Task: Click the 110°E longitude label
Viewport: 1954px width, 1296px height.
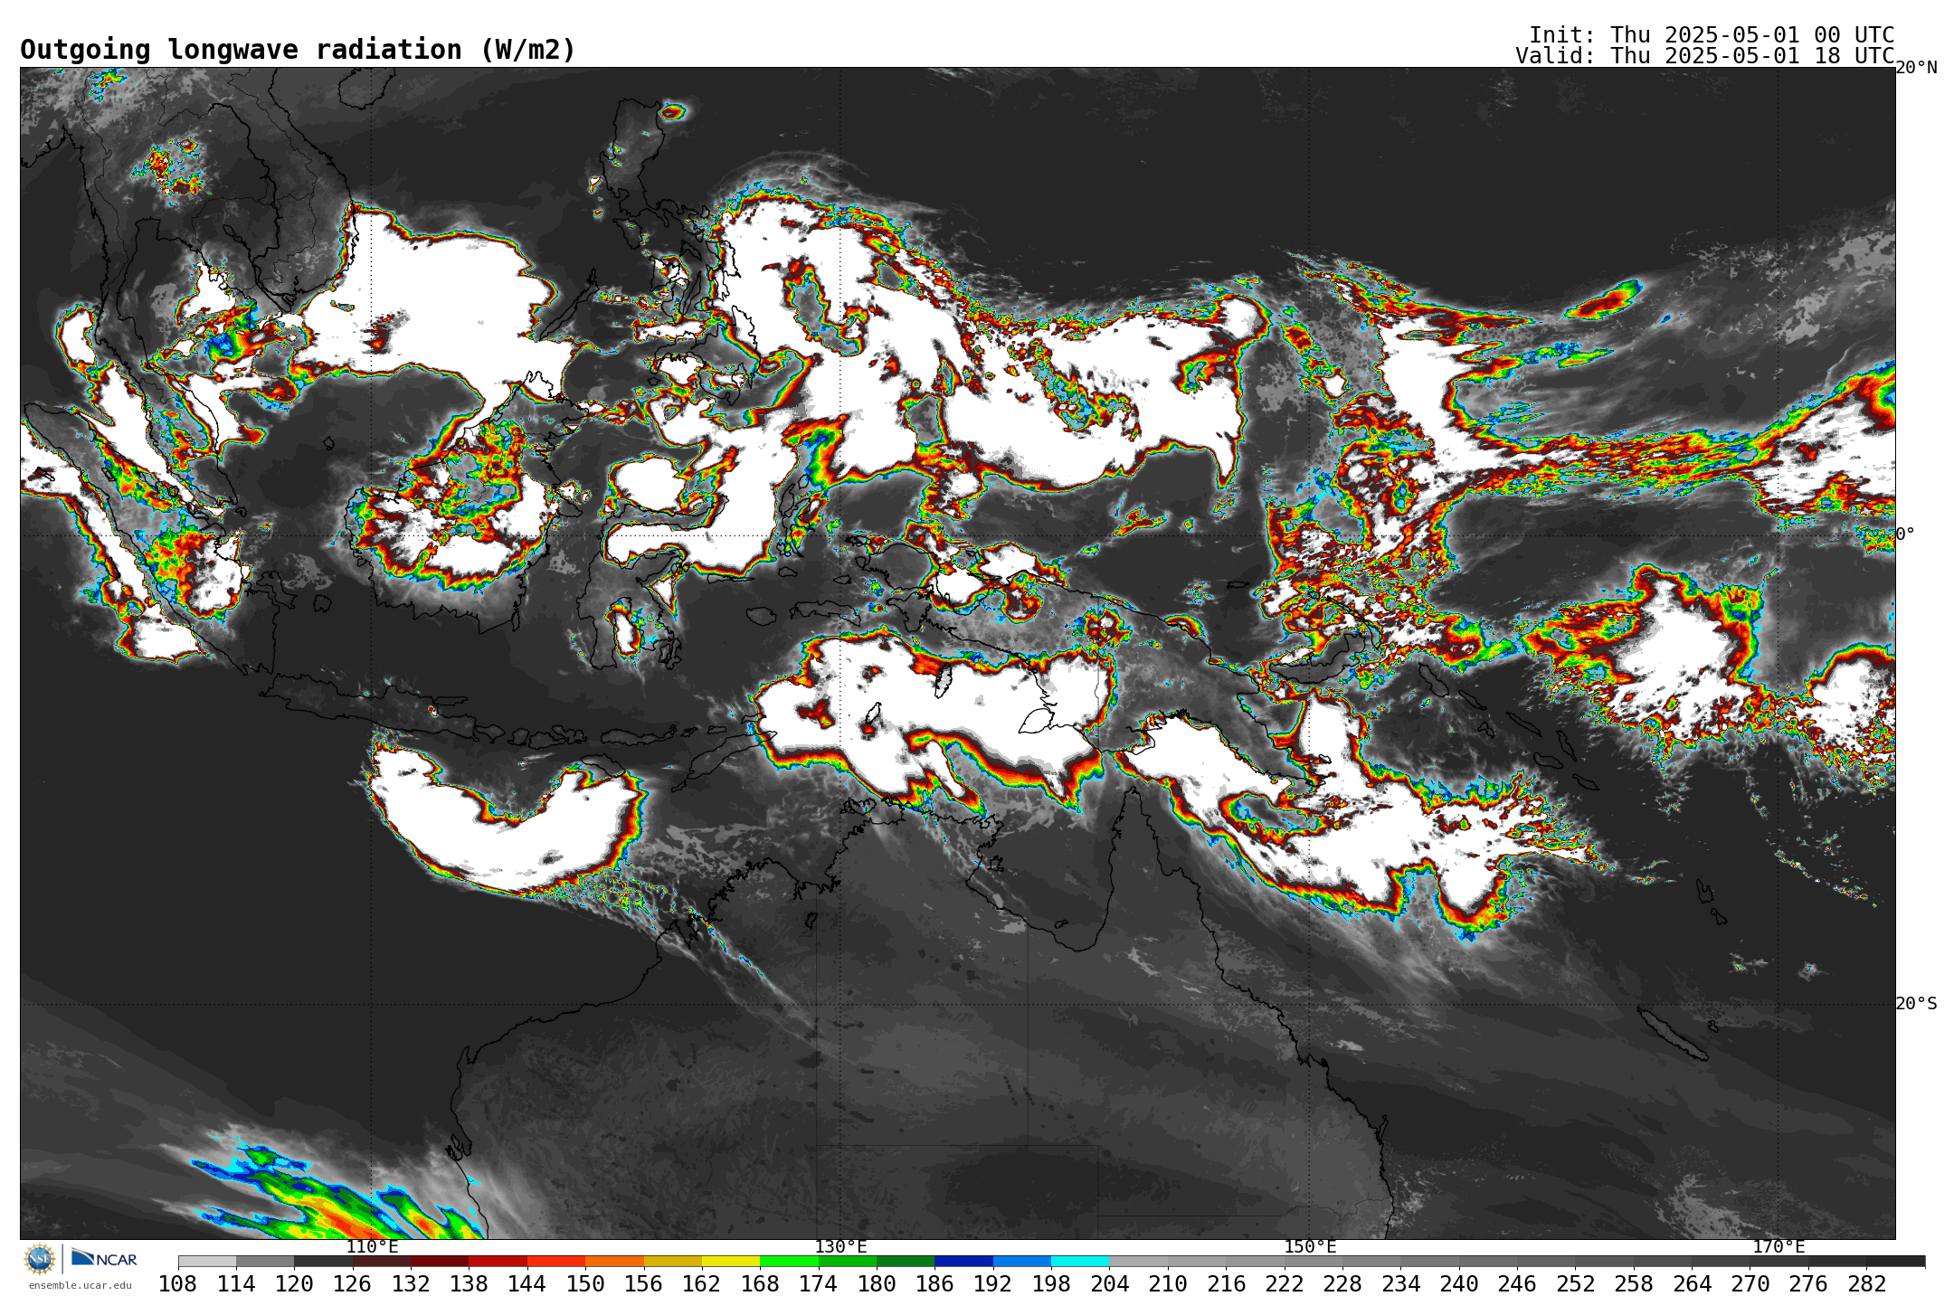Action: coord(372,1246)
